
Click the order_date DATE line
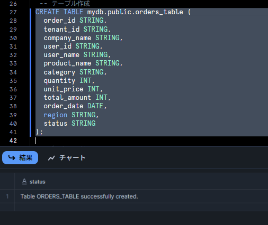75,106
